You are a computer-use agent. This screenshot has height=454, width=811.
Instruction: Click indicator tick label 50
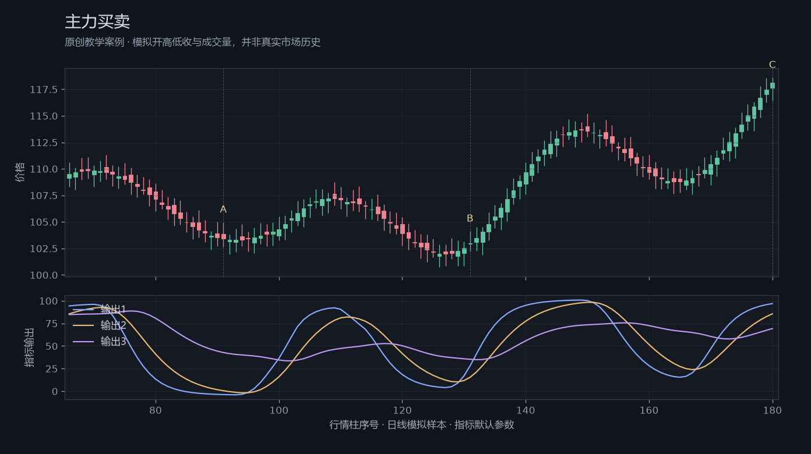point(52,346)
